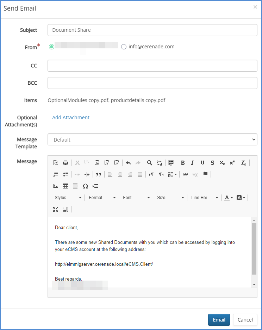Viewport: 262px width, 330px height.
Task: Select the first From address radio
Action: coord(52,47)
